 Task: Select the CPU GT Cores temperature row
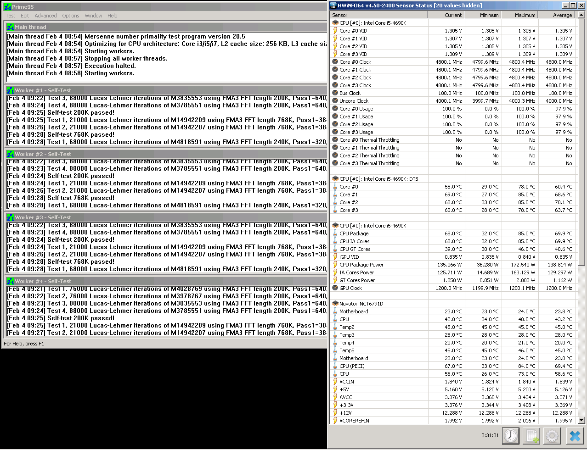pos(453,249)
